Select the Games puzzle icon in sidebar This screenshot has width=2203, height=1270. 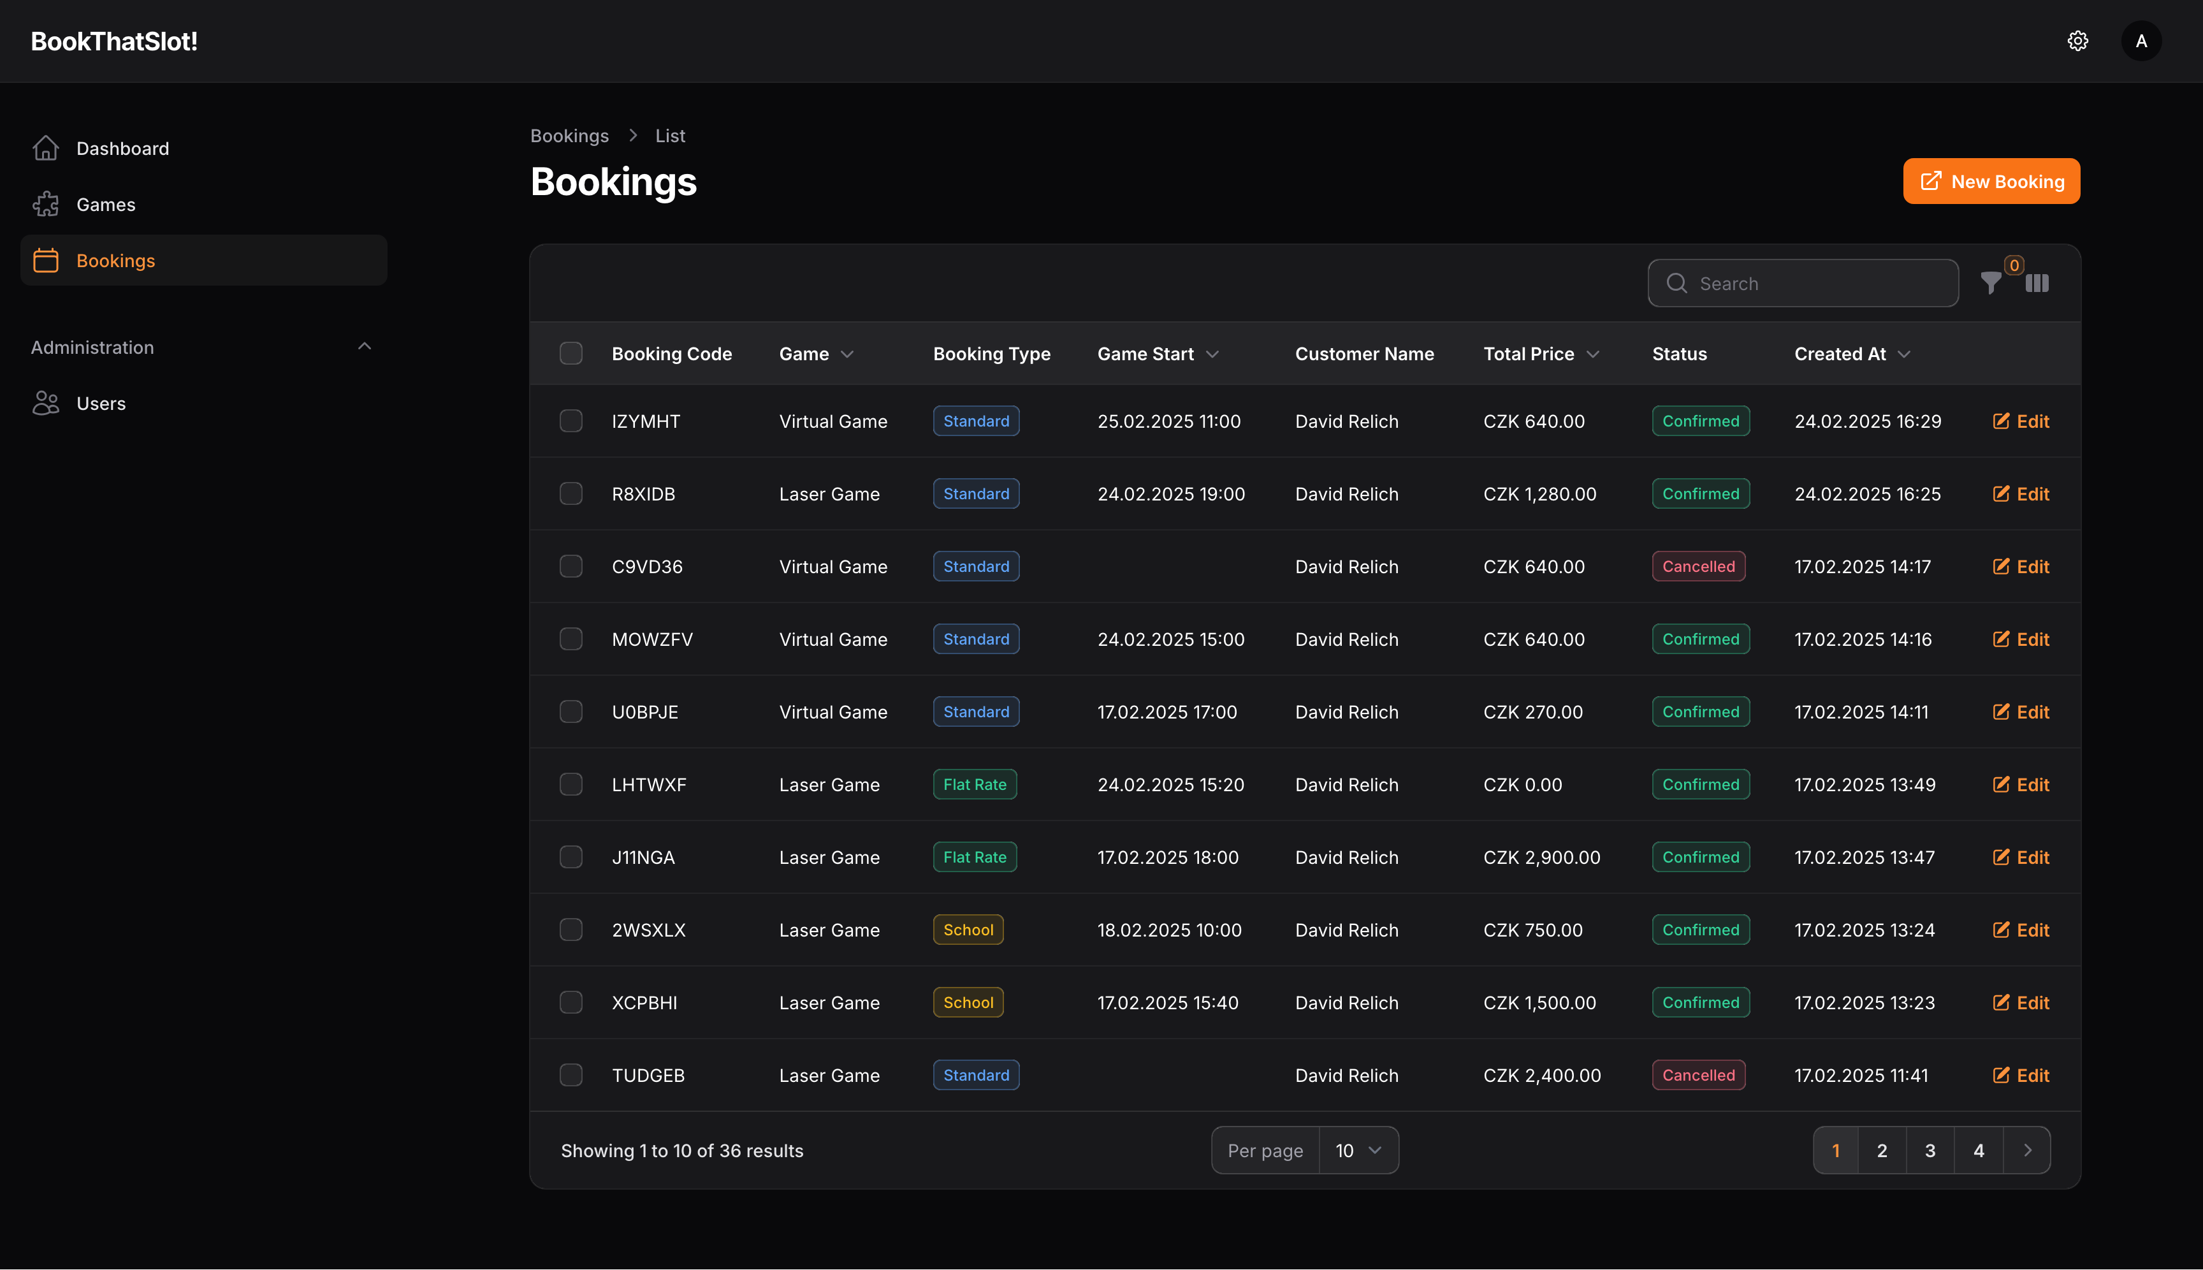click(x=45, y=203)
